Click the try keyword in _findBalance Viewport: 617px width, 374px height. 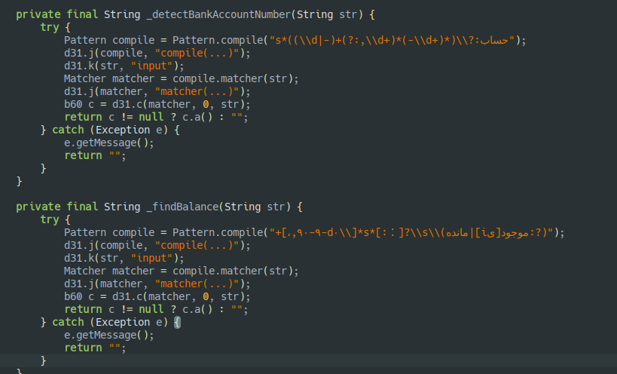coord(49,219)
